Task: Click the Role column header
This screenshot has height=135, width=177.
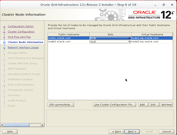Action: (x=110, y=34)
